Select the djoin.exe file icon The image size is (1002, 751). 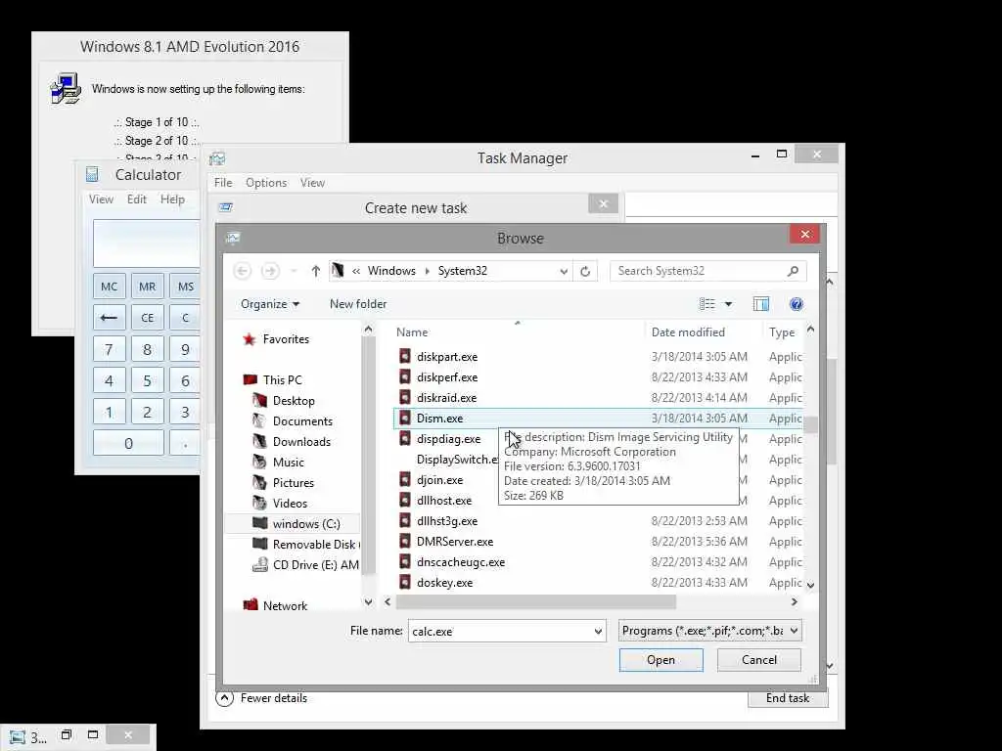tap(404, 479)
